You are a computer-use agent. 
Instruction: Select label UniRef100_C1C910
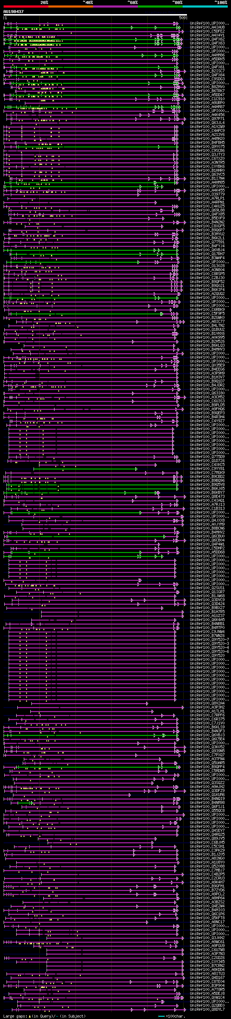tap(207, 99)
